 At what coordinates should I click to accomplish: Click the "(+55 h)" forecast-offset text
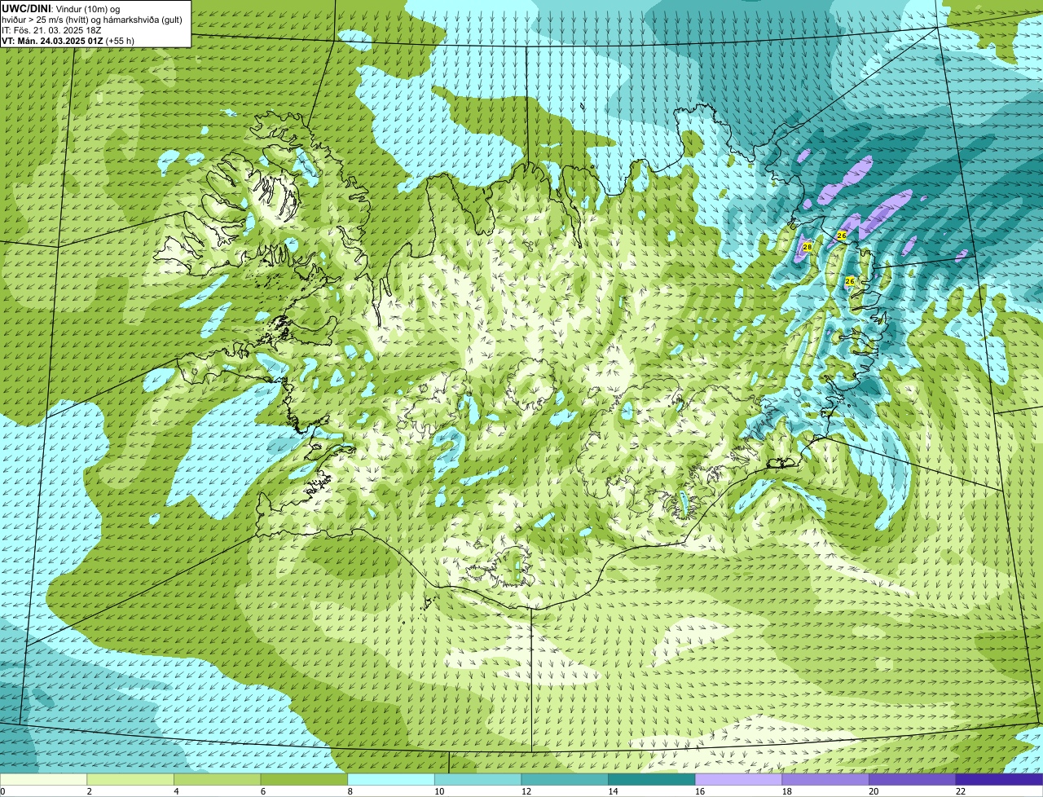(120, 40)
